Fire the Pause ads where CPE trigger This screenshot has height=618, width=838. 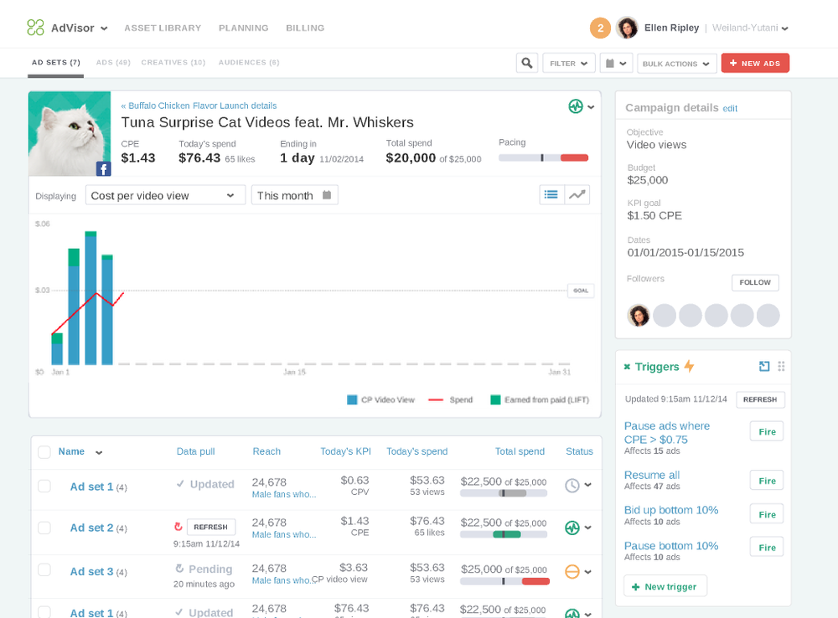(x=767, y=431)
